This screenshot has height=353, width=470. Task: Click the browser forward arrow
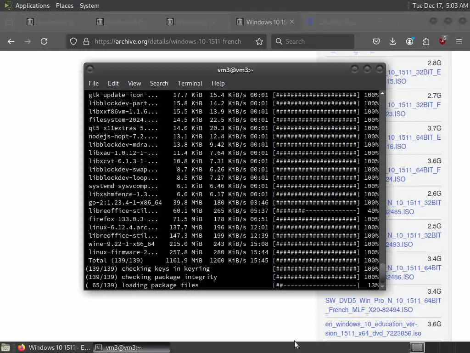[28, 41]
